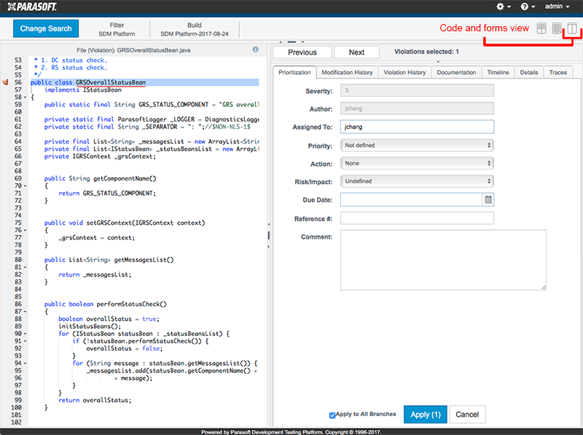Open the settings gear menu
The image size is (583, 435).
pos(503,7)
